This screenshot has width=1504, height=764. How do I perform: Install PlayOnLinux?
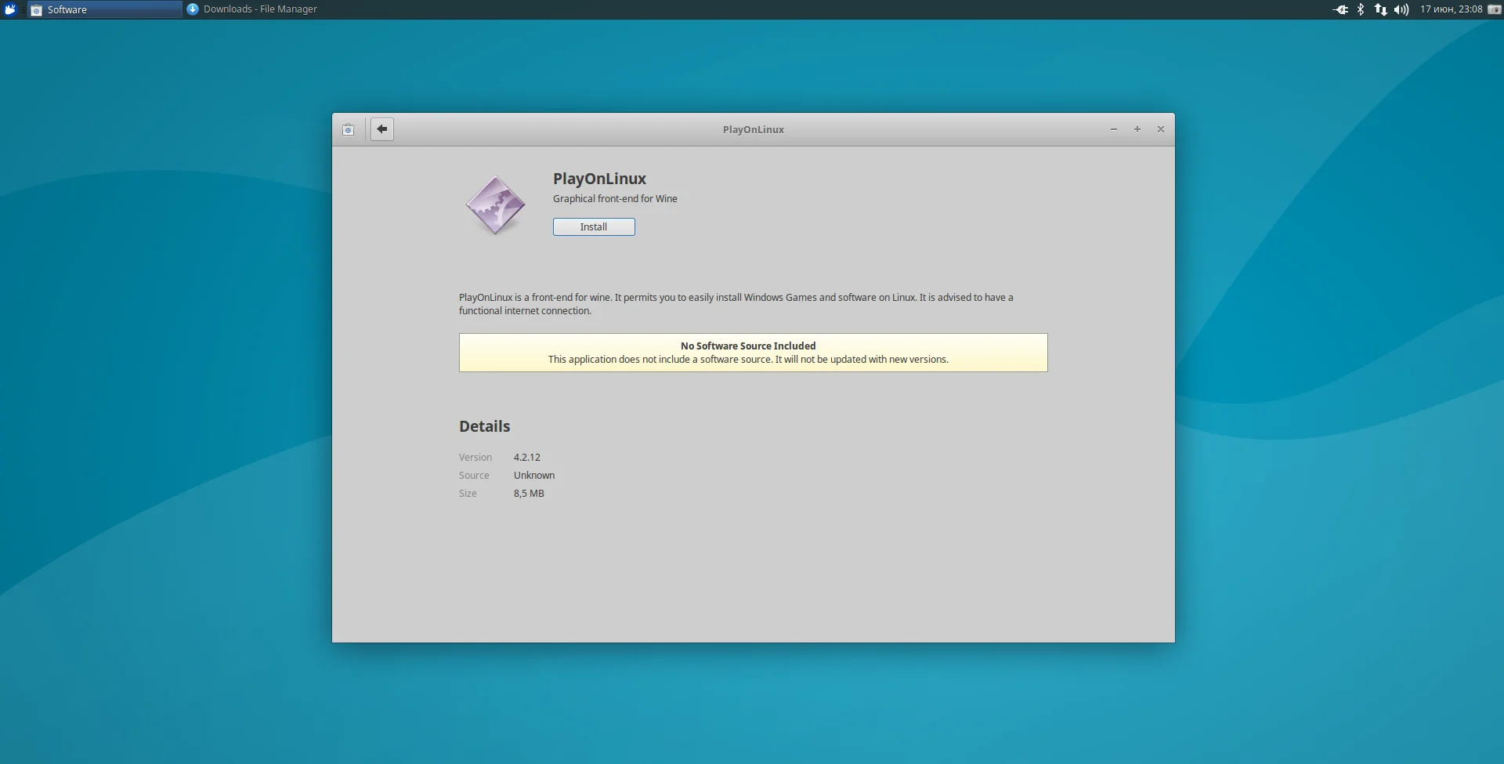coord(594,227)
